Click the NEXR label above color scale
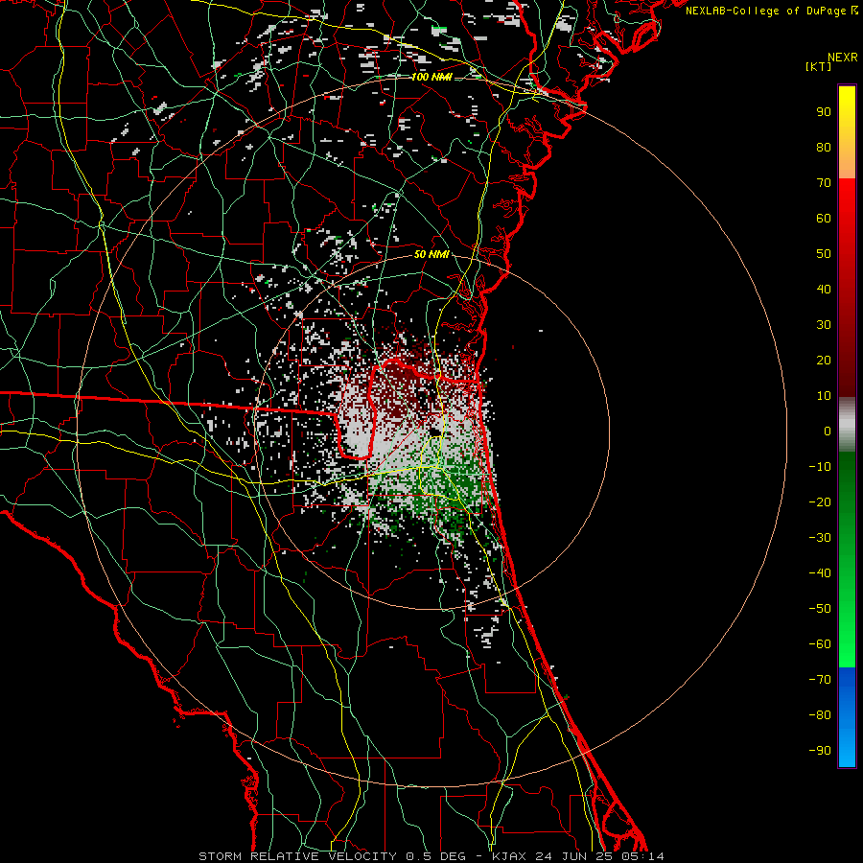 coord(842,58)
